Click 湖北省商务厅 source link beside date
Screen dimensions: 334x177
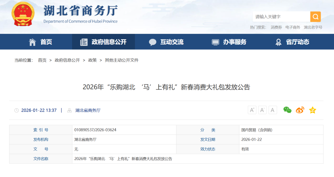coord(88,110)
